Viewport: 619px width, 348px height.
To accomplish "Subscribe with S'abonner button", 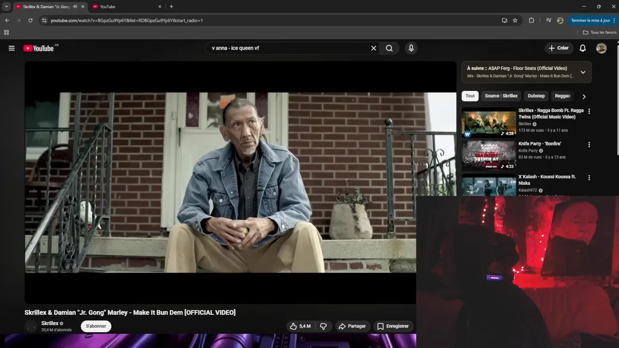I will coord(96,326).
